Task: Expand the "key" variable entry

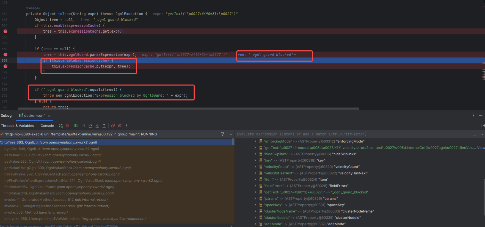Action: [255, 160]
